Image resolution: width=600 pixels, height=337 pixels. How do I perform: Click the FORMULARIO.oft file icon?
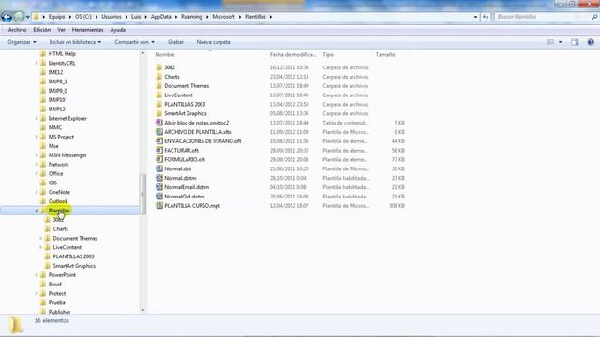(x=159, y=159)
